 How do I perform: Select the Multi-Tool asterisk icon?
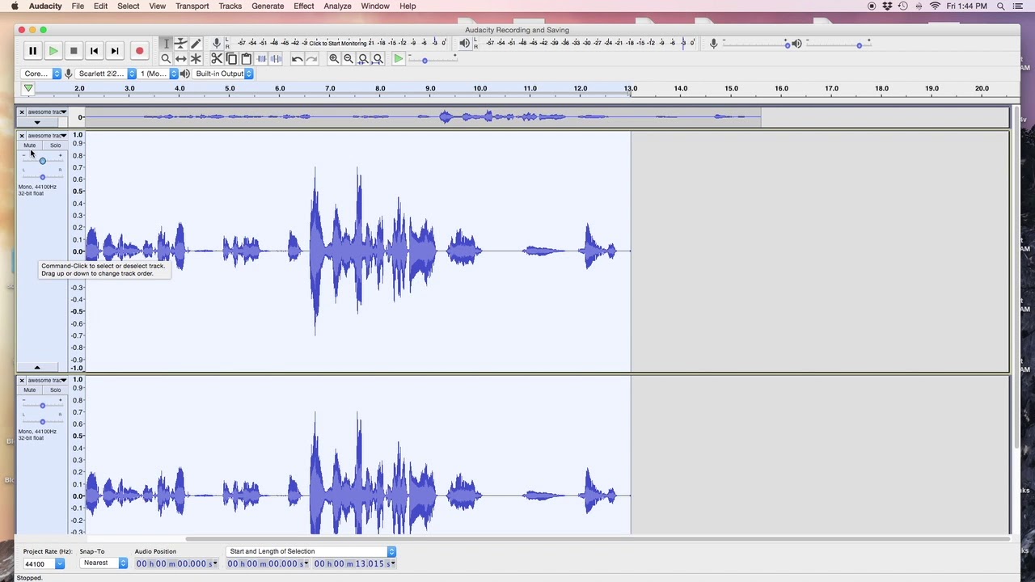[x=196, y=59]
